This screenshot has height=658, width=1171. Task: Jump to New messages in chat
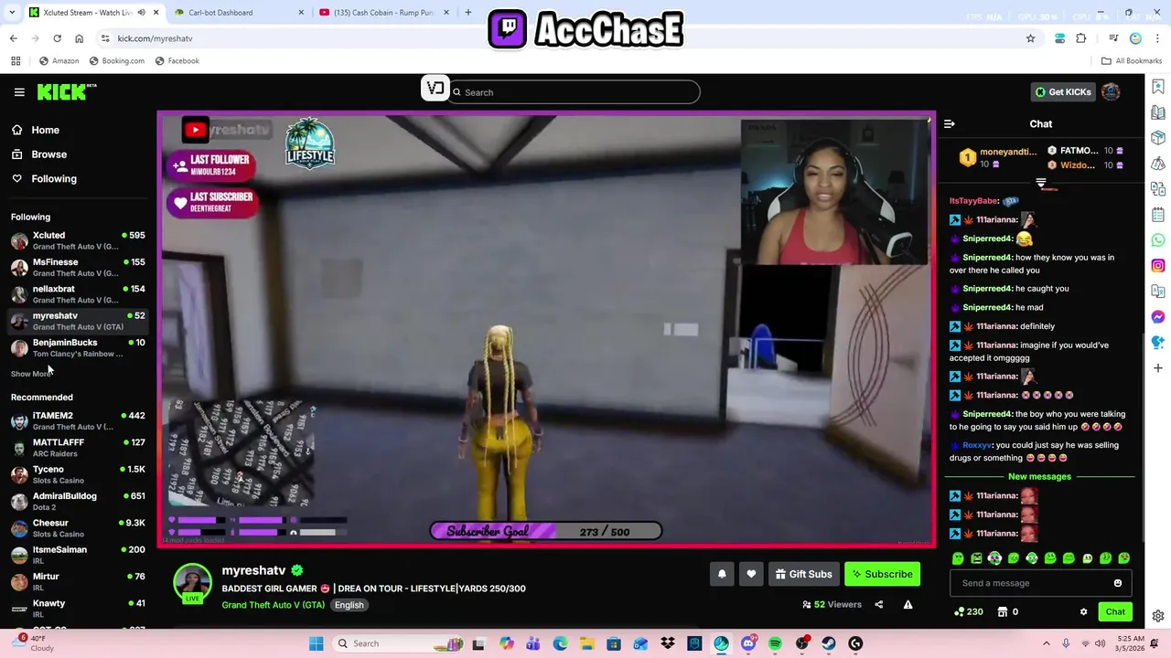(1039, 476)
